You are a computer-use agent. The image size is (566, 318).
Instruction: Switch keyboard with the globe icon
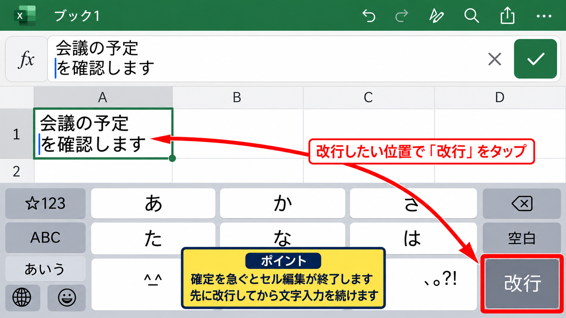point(22,297)
